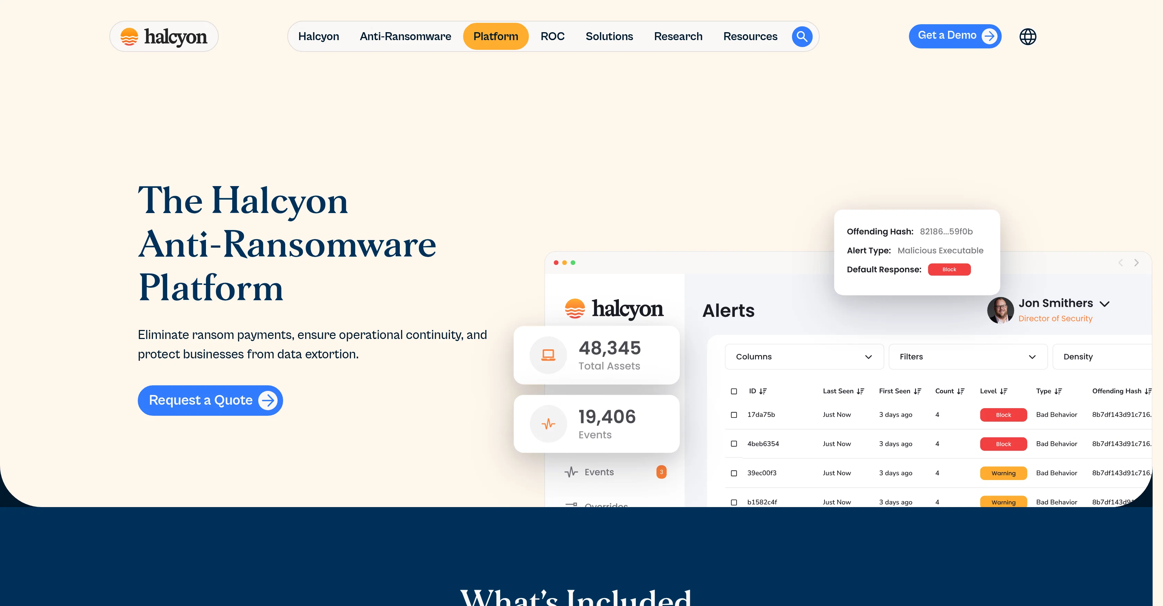Screen dimensions: 1163x606
Task: Check the row b1582c4f checkbox
Action: pyautogui.click(x=734, y=502)
